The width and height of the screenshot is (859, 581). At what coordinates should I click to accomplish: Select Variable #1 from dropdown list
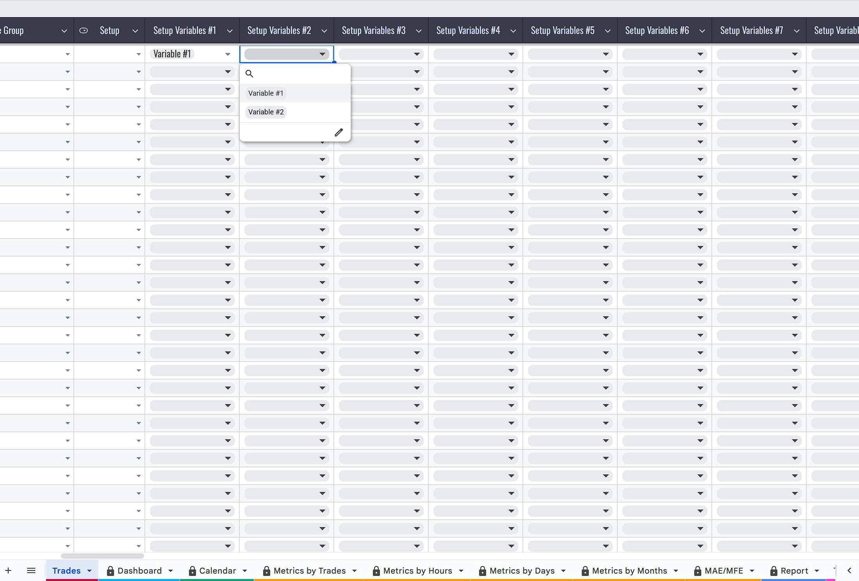(x=266, y=93)
